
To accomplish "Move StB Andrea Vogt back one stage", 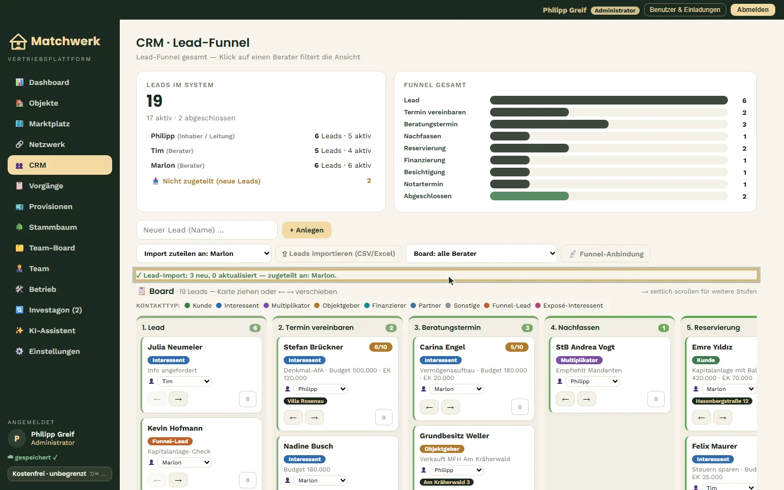I will tap(565, 399).
